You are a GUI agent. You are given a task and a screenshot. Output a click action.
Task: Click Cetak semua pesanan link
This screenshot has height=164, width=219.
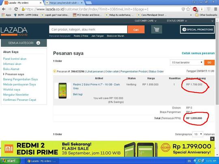(198, 53)
